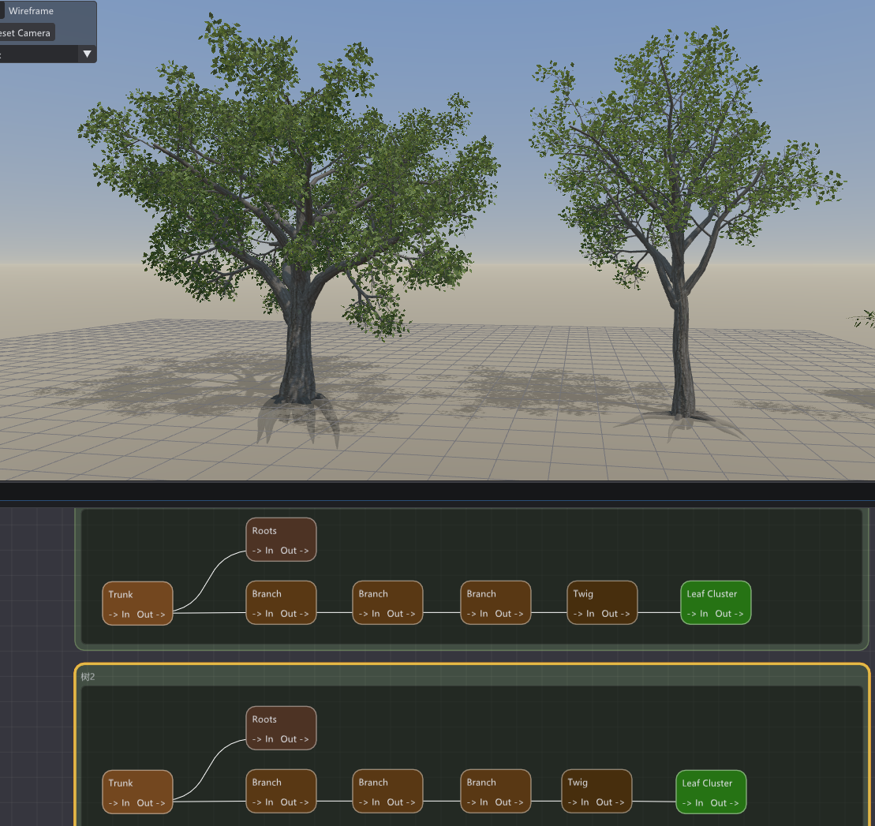Click Out port of upper Trunk node

[x=151, y=615]
